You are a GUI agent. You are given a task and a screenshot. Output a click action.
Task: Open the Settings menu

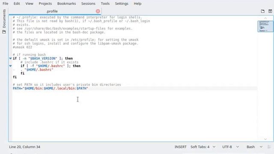[122, 3]
